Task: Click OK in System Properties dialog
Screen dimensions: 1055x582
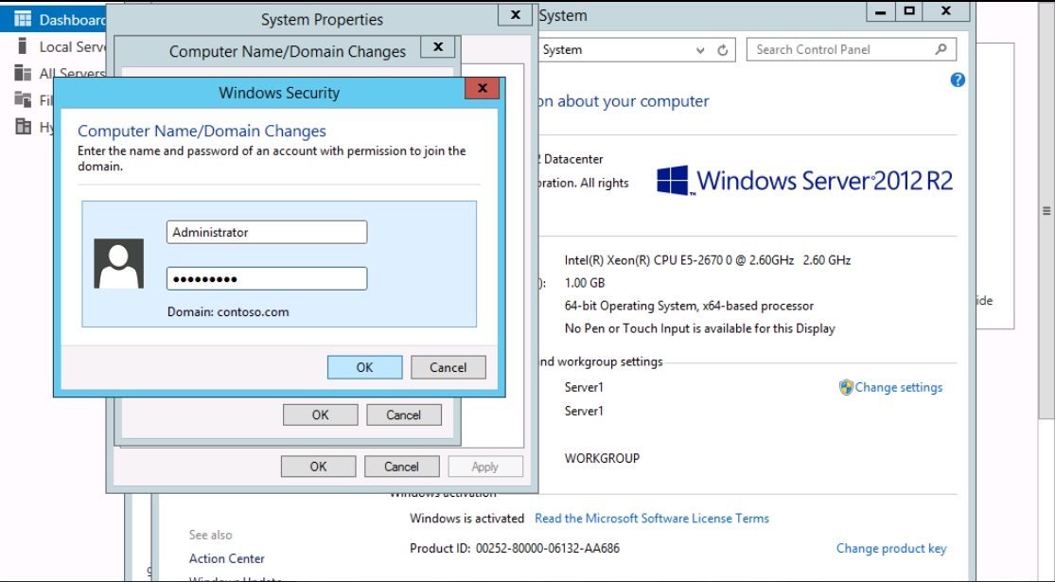Action: pos(318,466)
